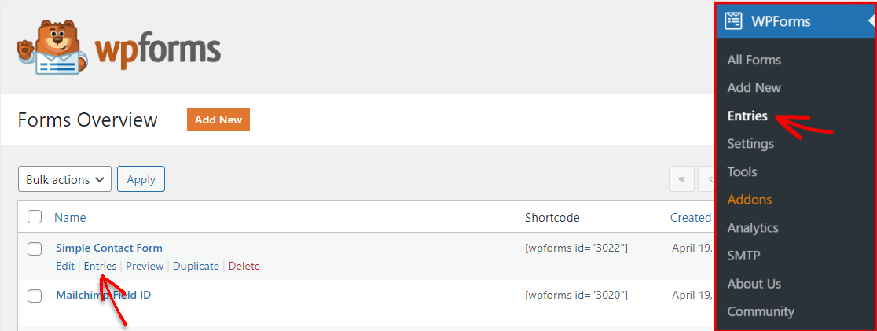Open the Bulk actions dropdown
The width and height of the screenshot is (877, 331).
point(64,179)
